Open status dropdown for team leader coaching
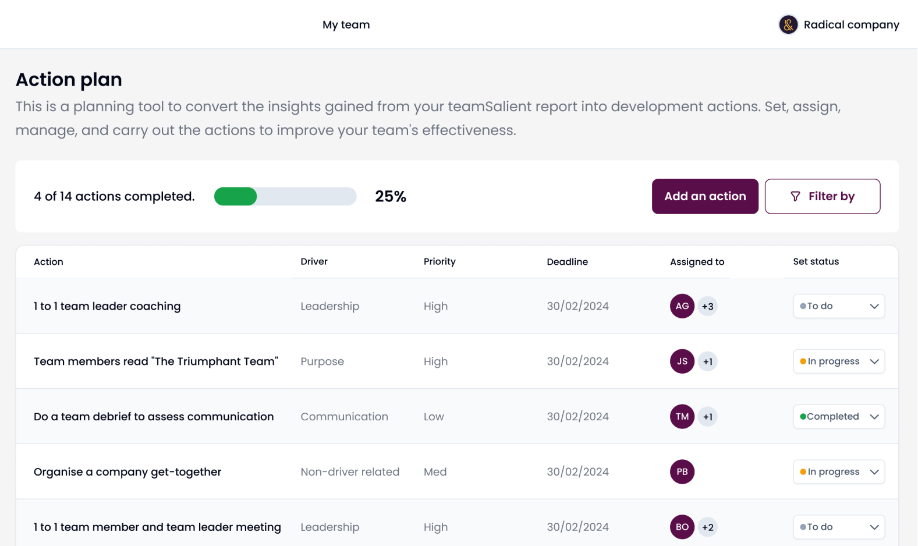918x546 pixels. pyautogui.click(x=838, y=306)
